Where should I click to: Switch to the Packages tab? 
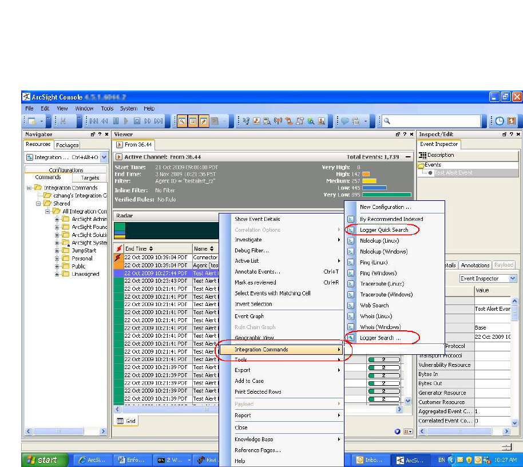68,145
